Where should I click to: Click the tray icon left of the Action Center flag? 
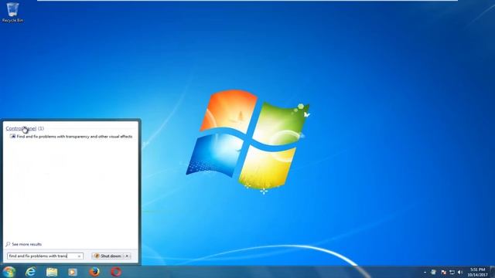tap(434, 272)
